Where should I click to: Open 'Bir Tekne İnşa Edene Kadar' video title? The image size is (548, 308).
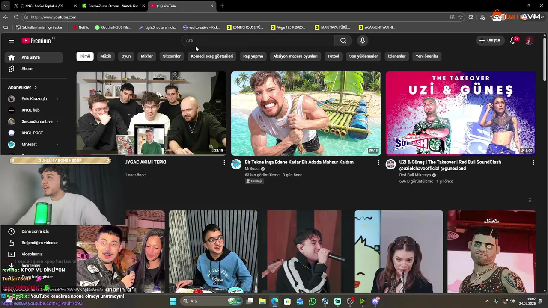(300, 162)
